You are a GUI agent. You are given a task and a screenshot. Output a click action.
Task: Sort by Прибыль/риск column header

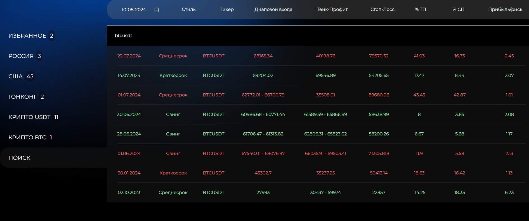pyautogui.click(x=505, y=9)
